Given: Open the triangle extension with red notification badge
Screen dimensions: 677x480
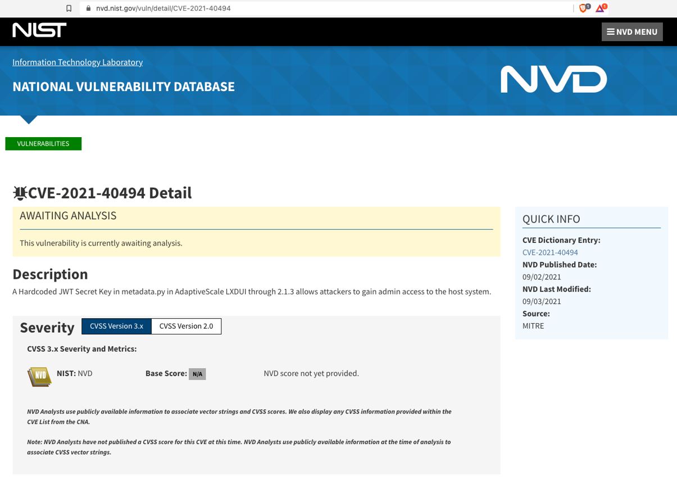Looking at the screenshot, I should 599,8.
